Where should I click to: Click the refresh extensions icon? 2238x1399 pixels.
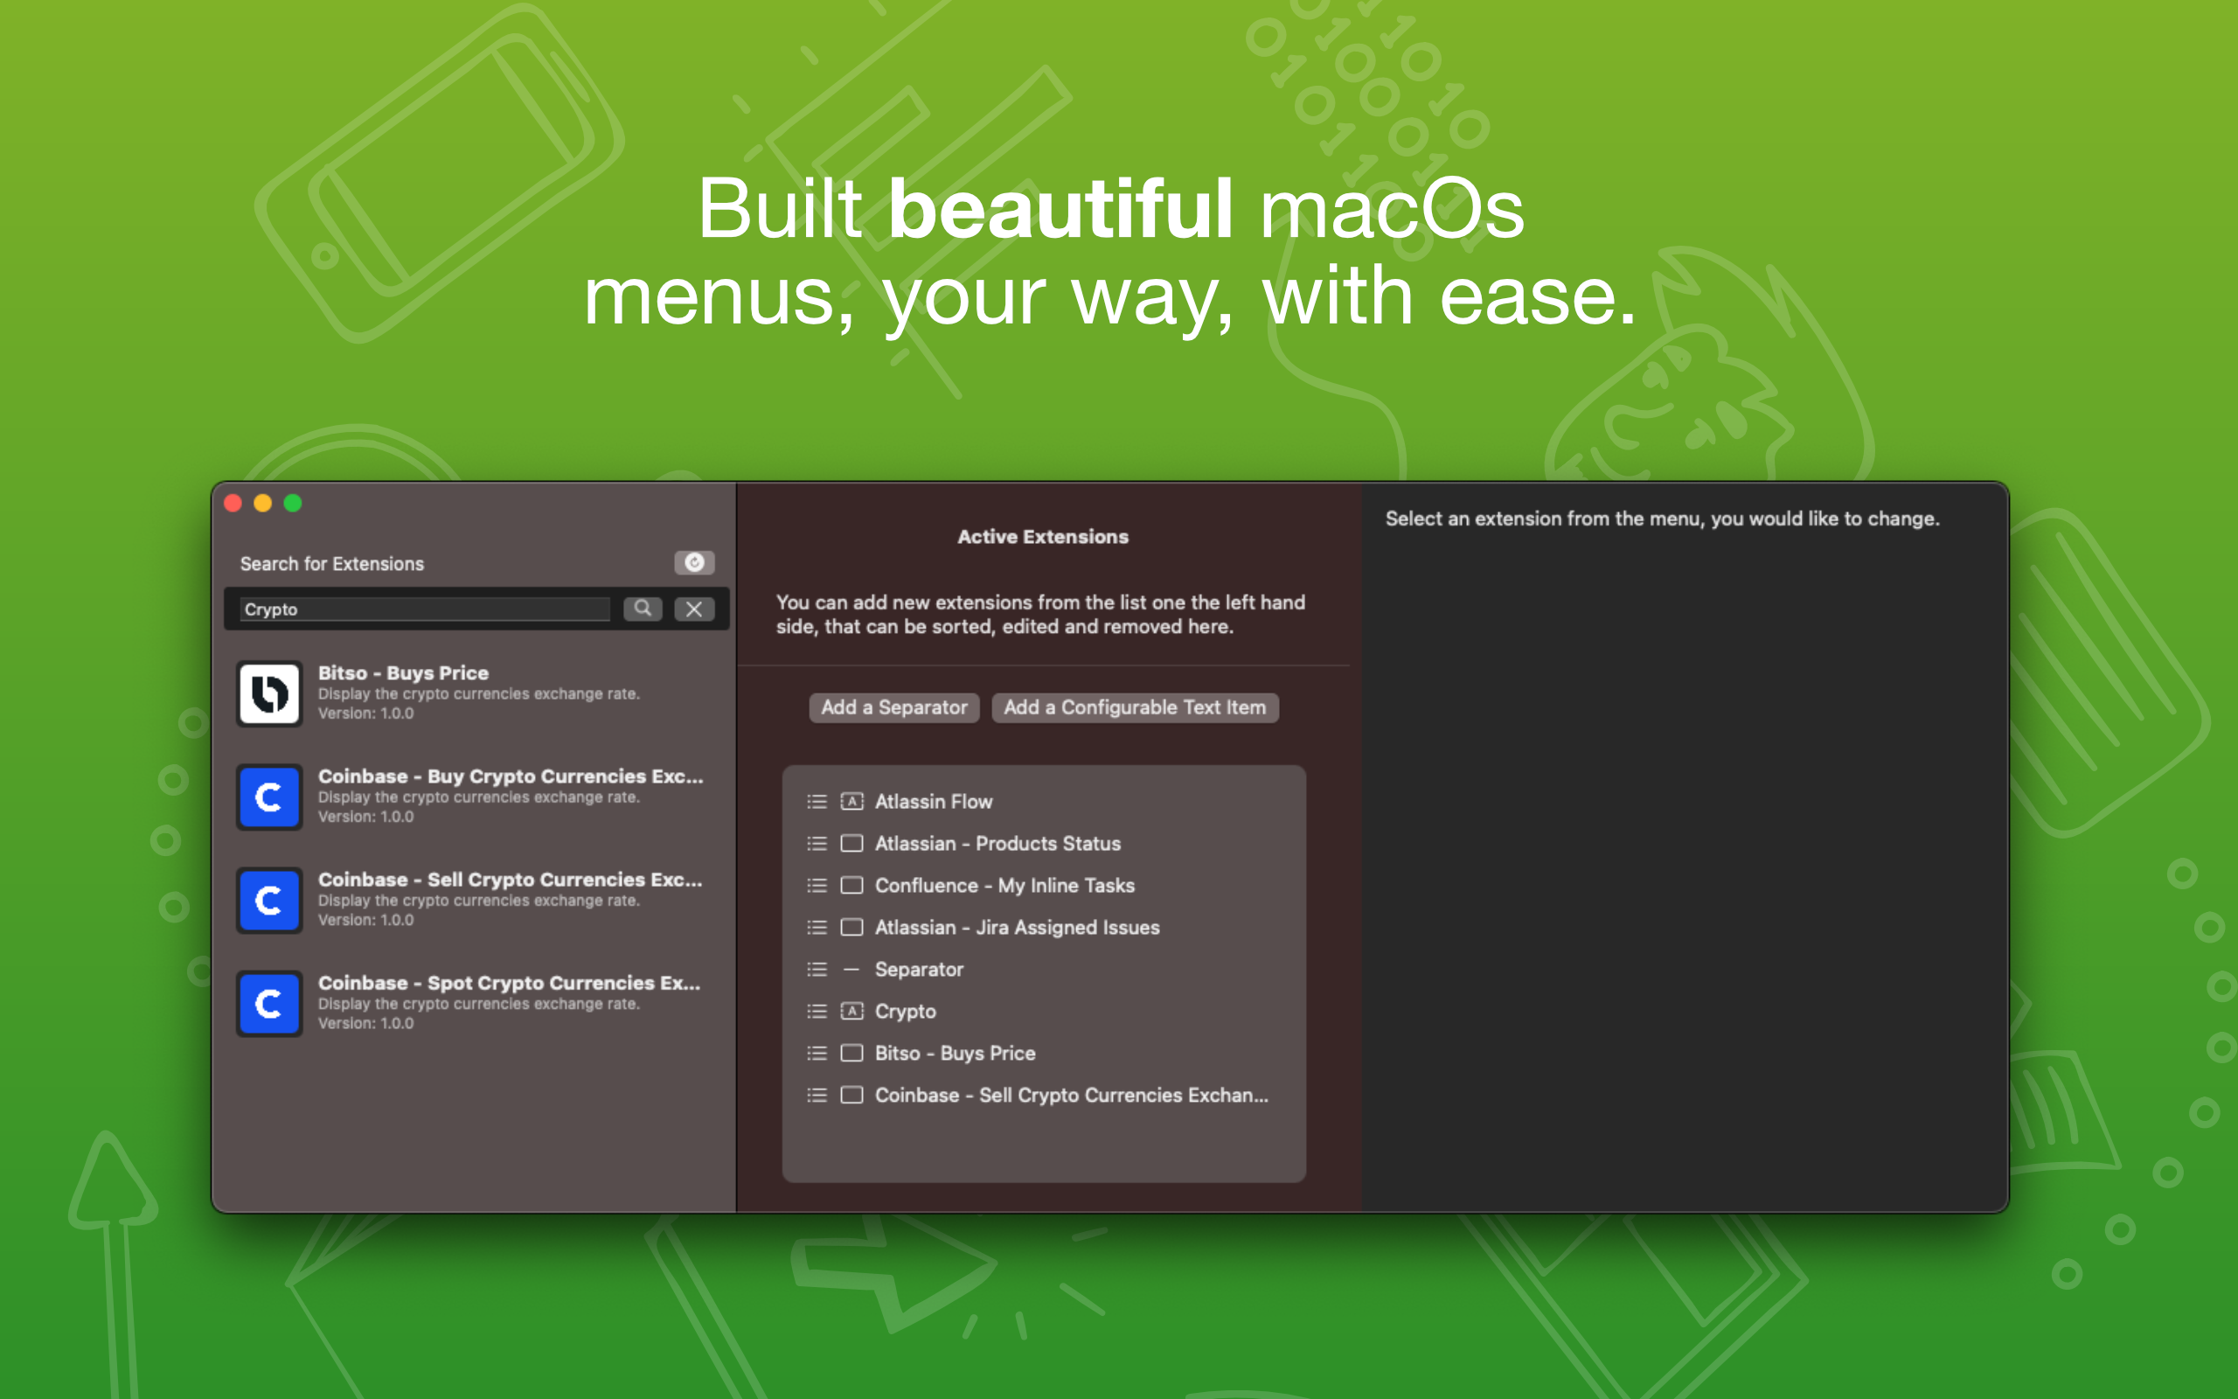tap(693, 562)
